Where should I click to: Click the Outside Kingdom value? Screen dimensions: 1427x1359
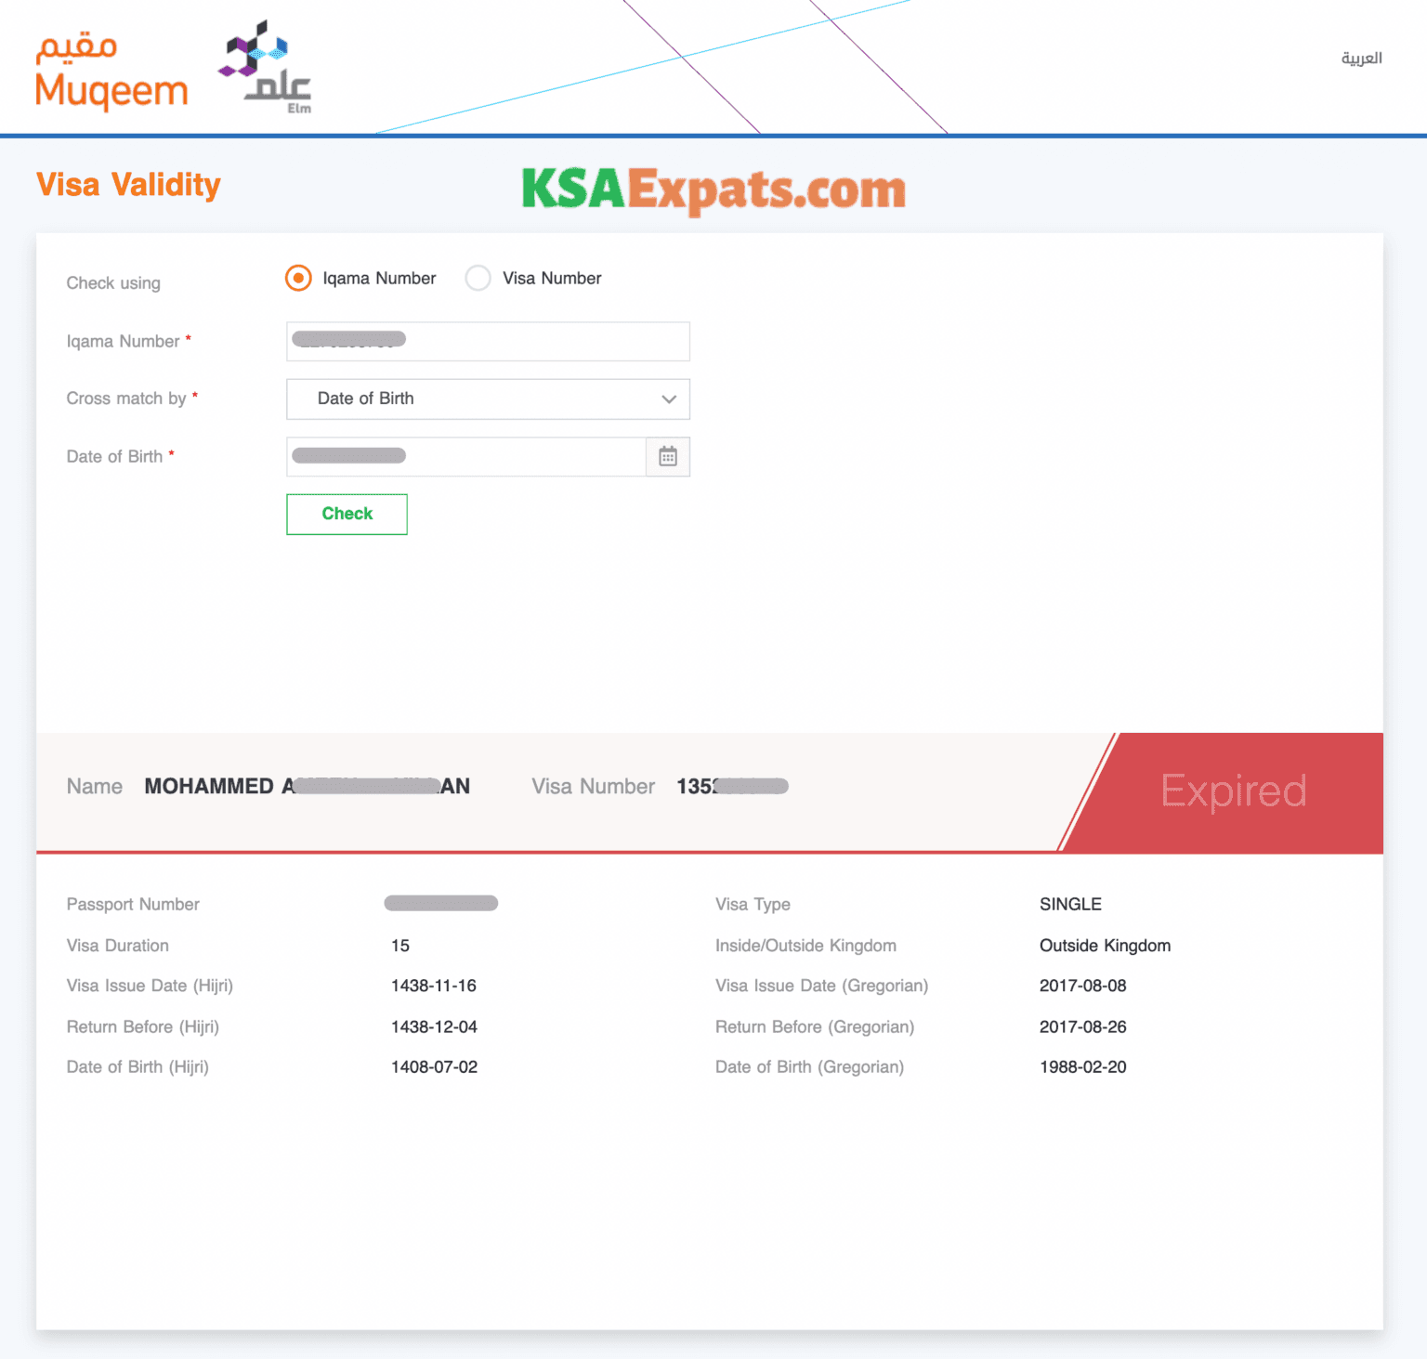[x=1105, y=945]
